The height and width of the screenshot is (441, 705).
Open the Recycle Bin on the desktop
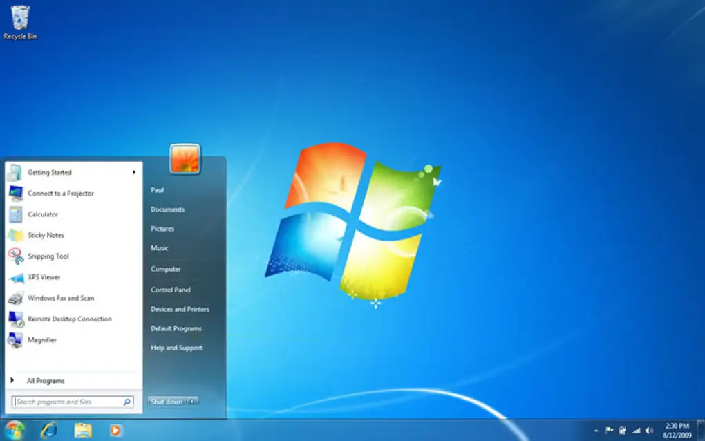pyautogui.click(x=20, y=19)
